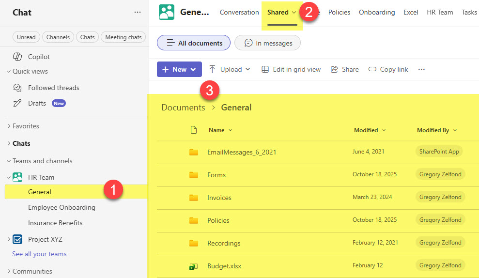Screen dimensions: 479x278
Task: Open the Upload dropdown menu
Action: (248, 69)
